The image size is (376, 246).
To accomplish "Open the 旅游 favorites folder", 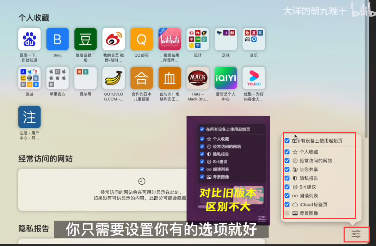I will [x=30, y=78].
